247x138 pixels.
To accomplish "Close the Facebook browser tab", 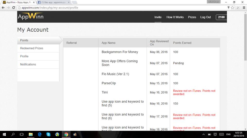I will tap(69, 2).
